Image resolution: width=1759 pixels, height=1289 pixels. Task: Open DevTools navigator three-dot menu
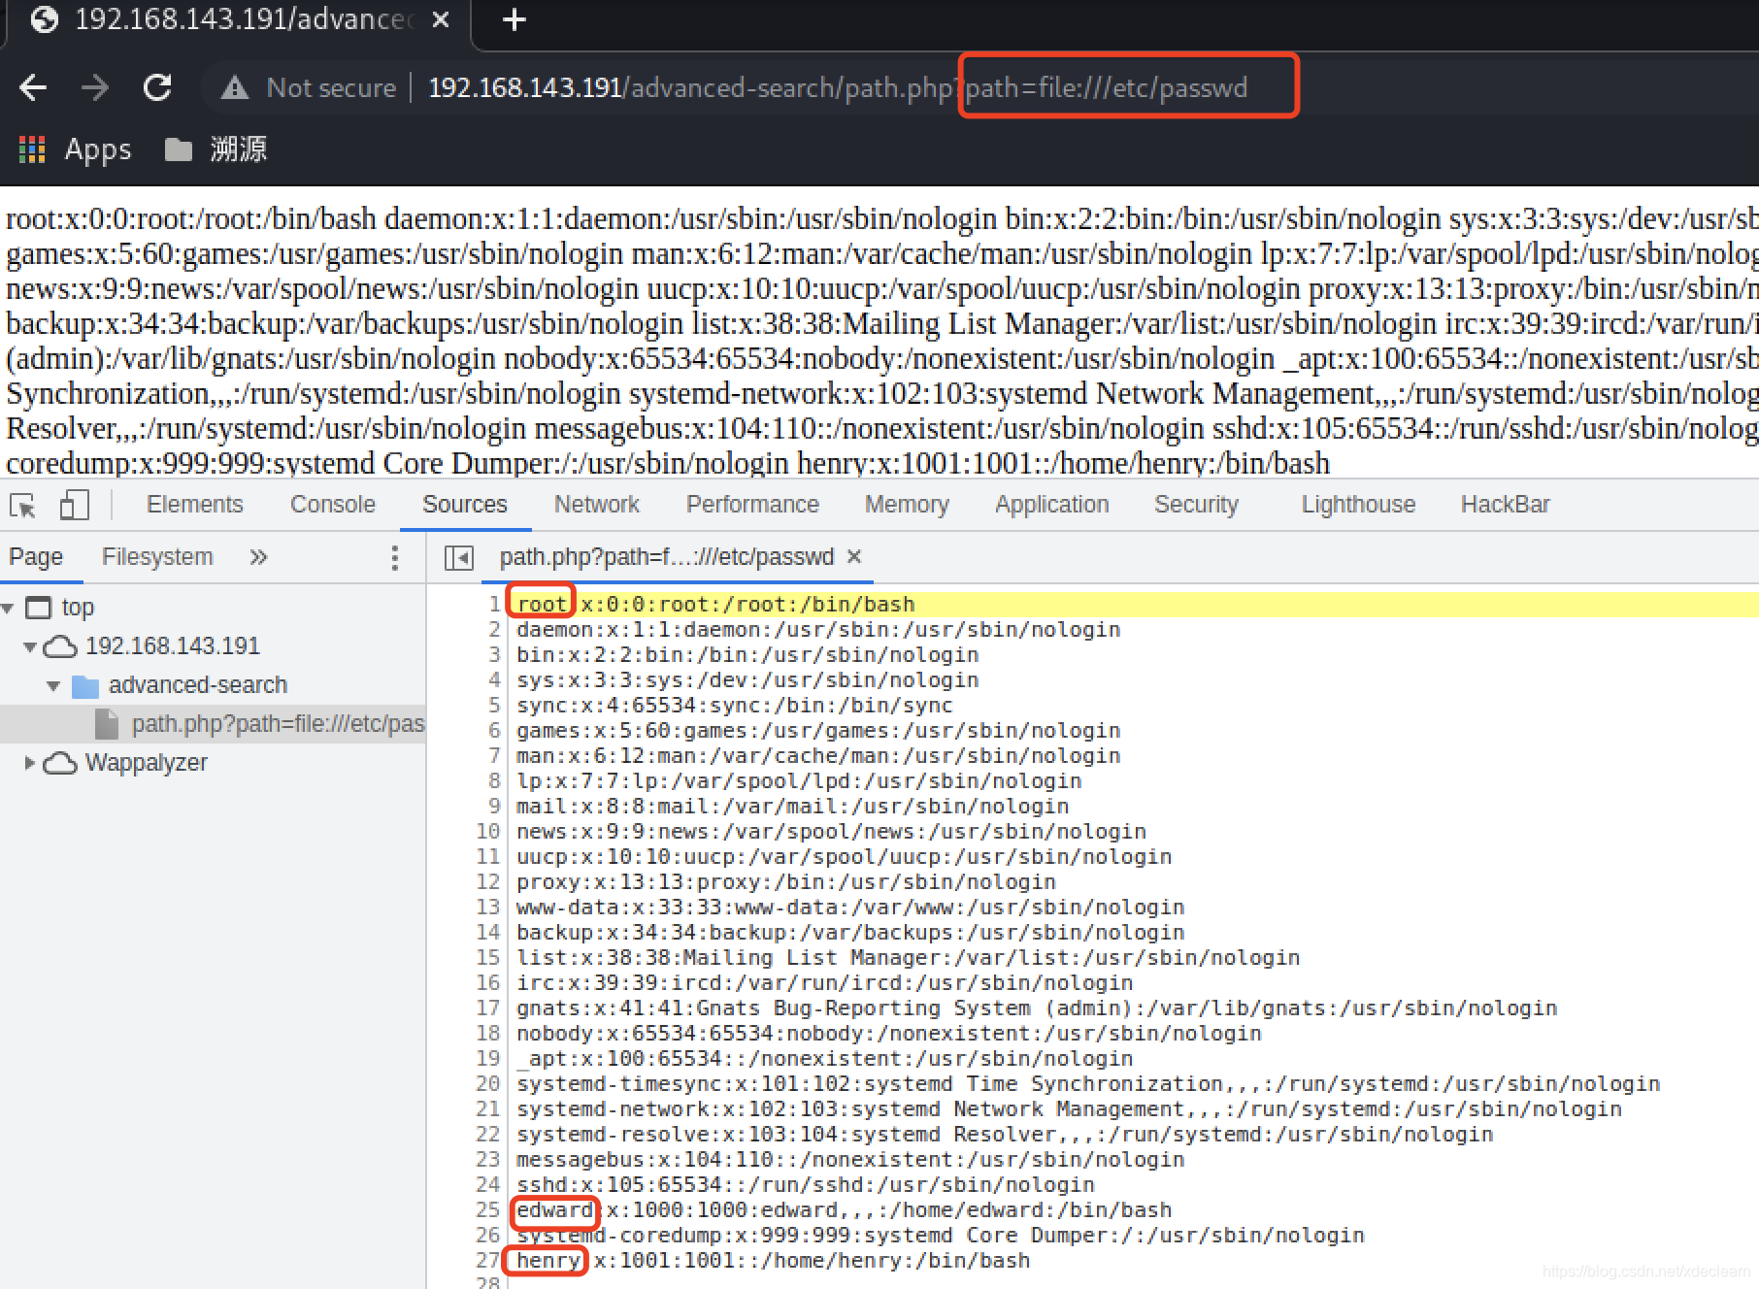click(x=394, y=557)
